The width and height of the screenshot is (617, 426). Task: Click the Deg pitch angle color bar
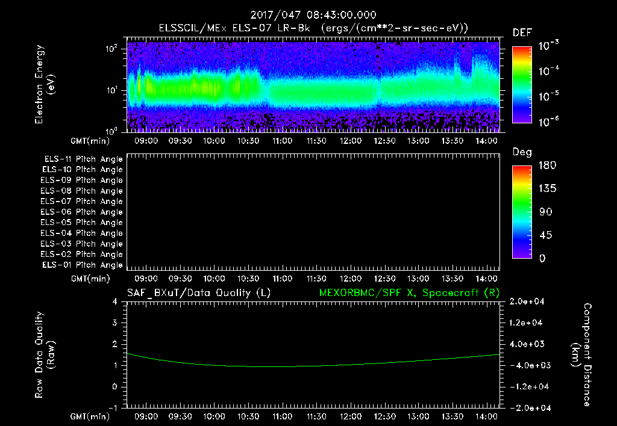[522, 212]
